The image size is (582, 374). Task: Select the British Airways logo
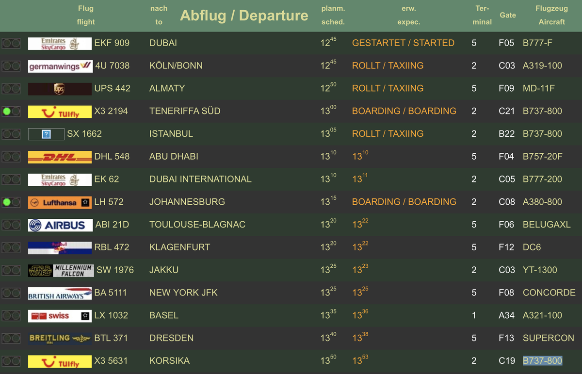click(60, 293)
